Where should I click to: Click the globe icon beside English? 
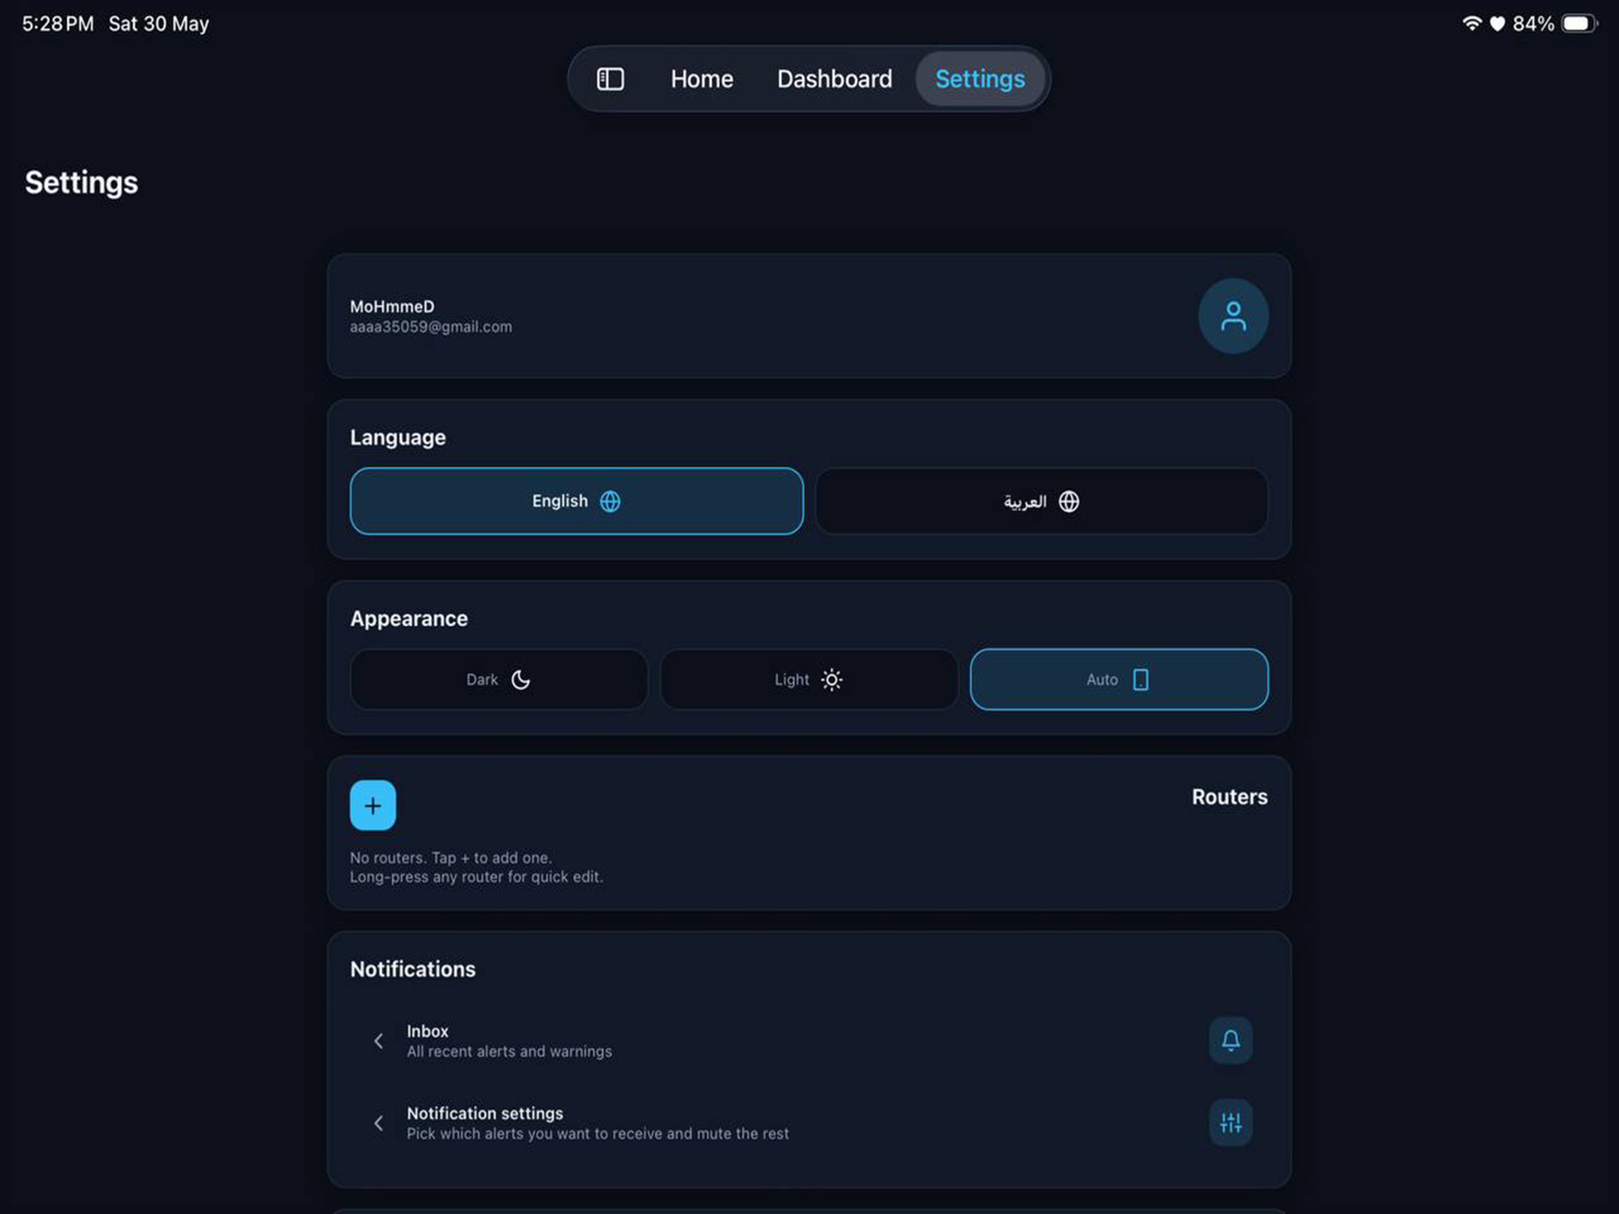[x=611, y=501]
